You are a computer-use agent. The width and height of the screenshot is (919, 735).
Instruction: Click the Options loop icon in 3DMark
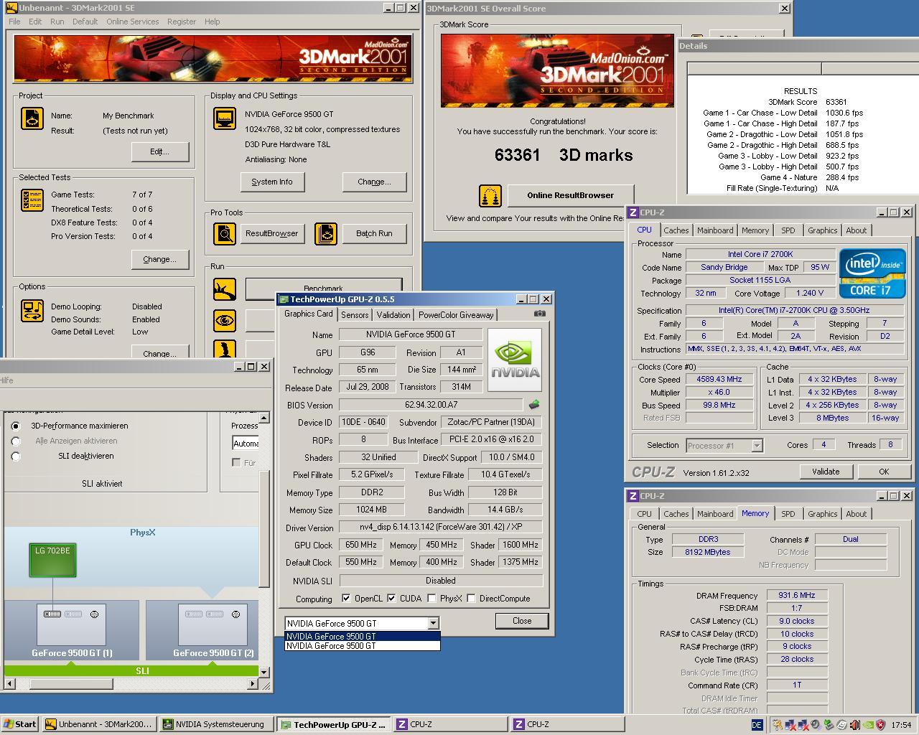click(32, 311)
